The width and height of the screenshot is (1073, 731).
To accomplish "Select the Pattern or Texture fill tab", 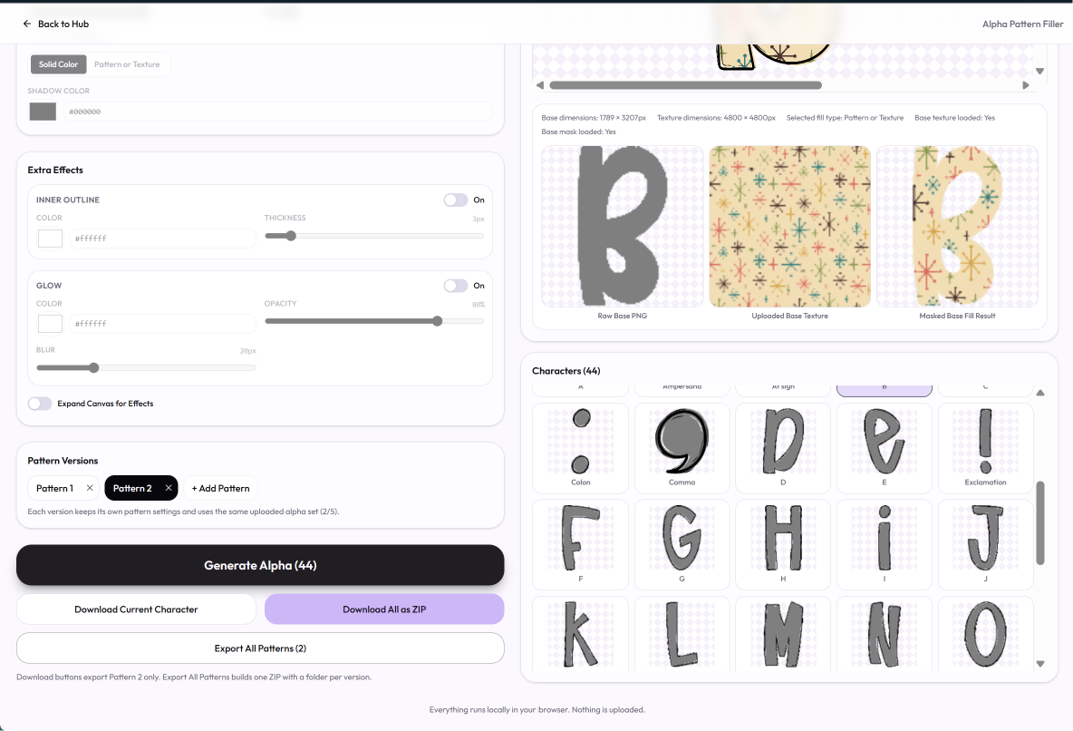I will click(x=127, y=64).
